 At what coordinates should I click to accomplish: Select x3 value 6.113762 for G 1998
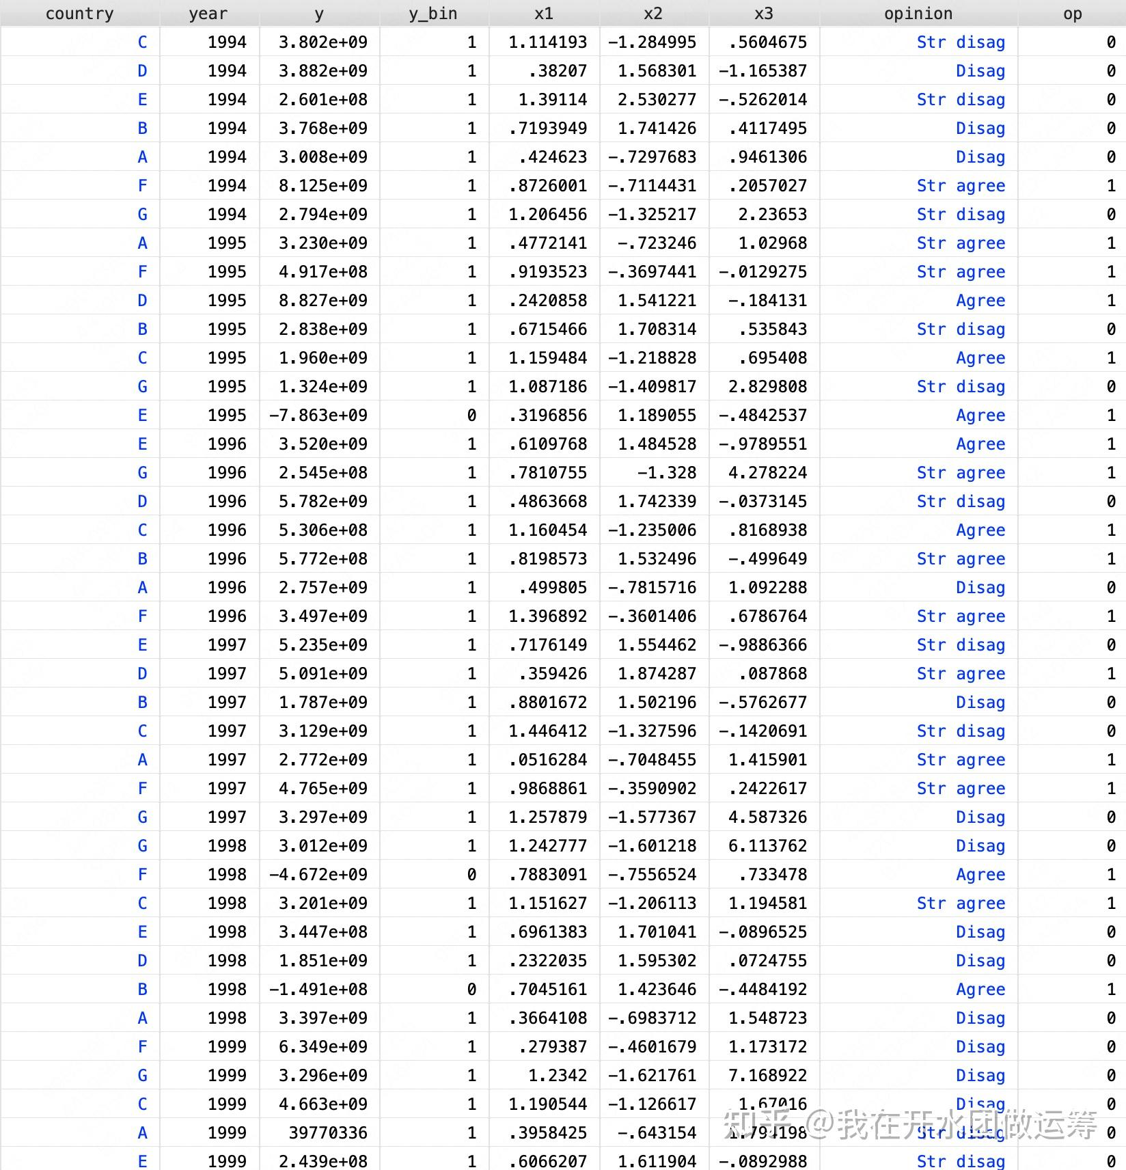(x=767, y=845)
